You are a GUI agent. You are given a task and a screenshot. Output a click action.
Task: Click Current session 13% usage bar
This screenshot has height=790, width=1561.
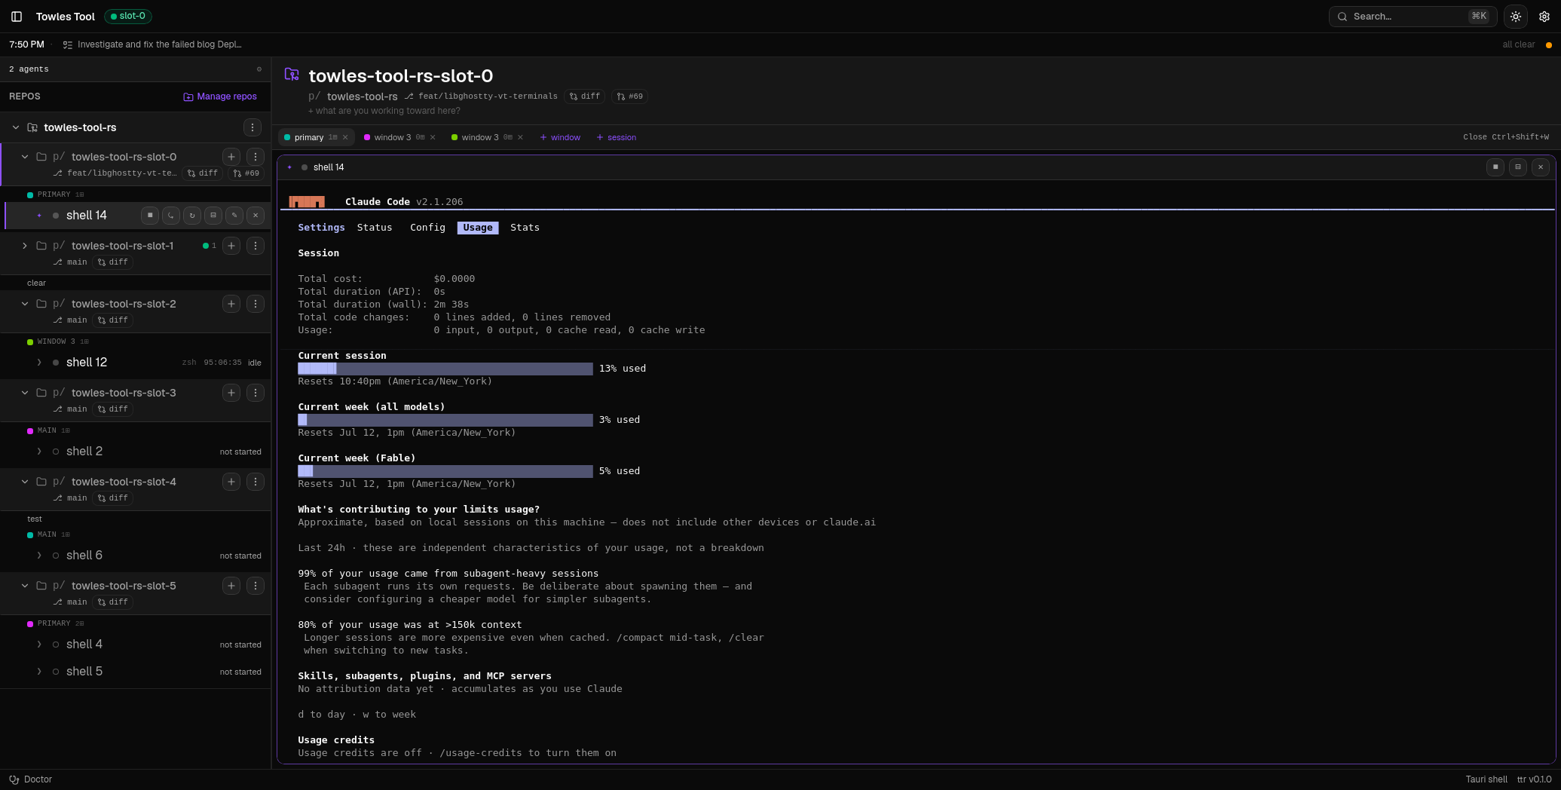pos(445,369)
